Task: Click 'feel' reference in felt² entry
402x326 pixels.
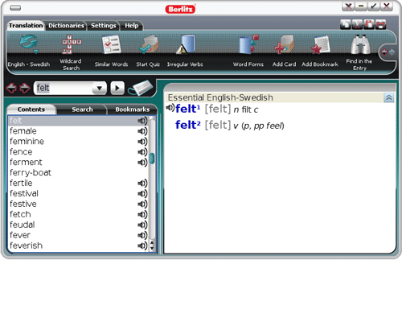Action: click(x=274, y=126)
